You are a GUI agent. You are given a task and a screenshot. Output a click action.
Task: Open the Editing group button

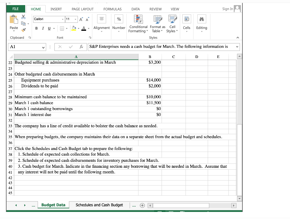202,24
